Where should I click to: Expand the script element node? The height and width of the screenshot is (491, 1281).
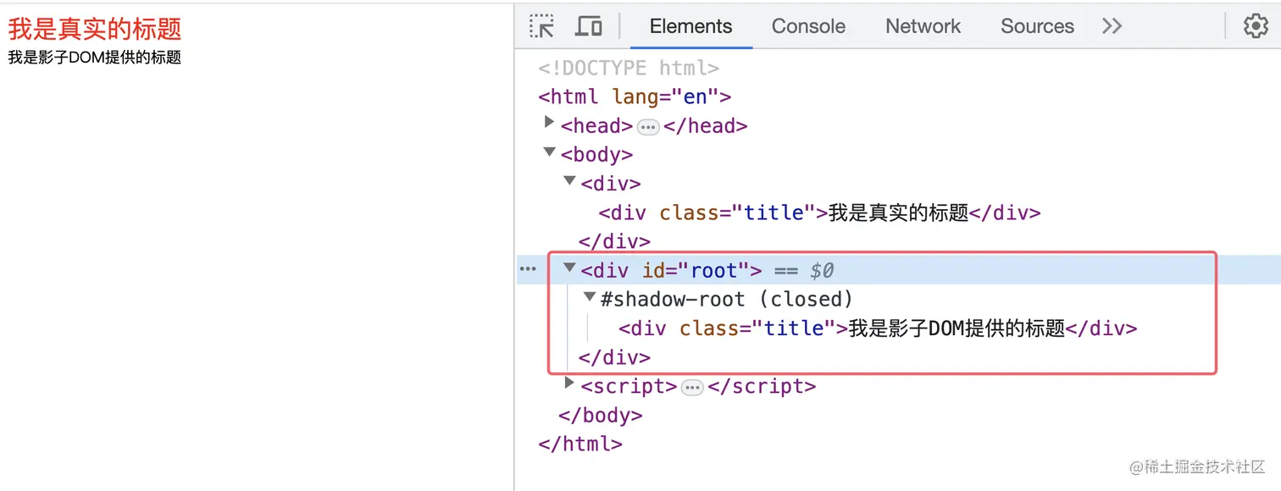tap(569, 383)
